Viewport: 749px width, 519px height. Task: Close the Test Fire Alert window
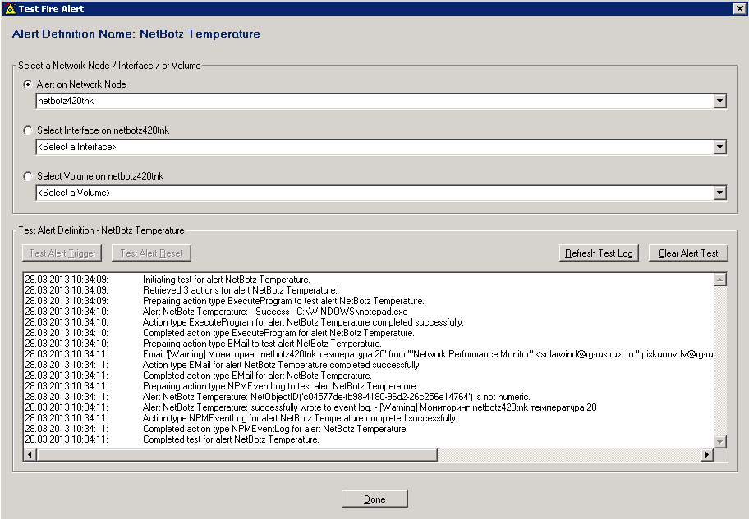pos(739,8)
